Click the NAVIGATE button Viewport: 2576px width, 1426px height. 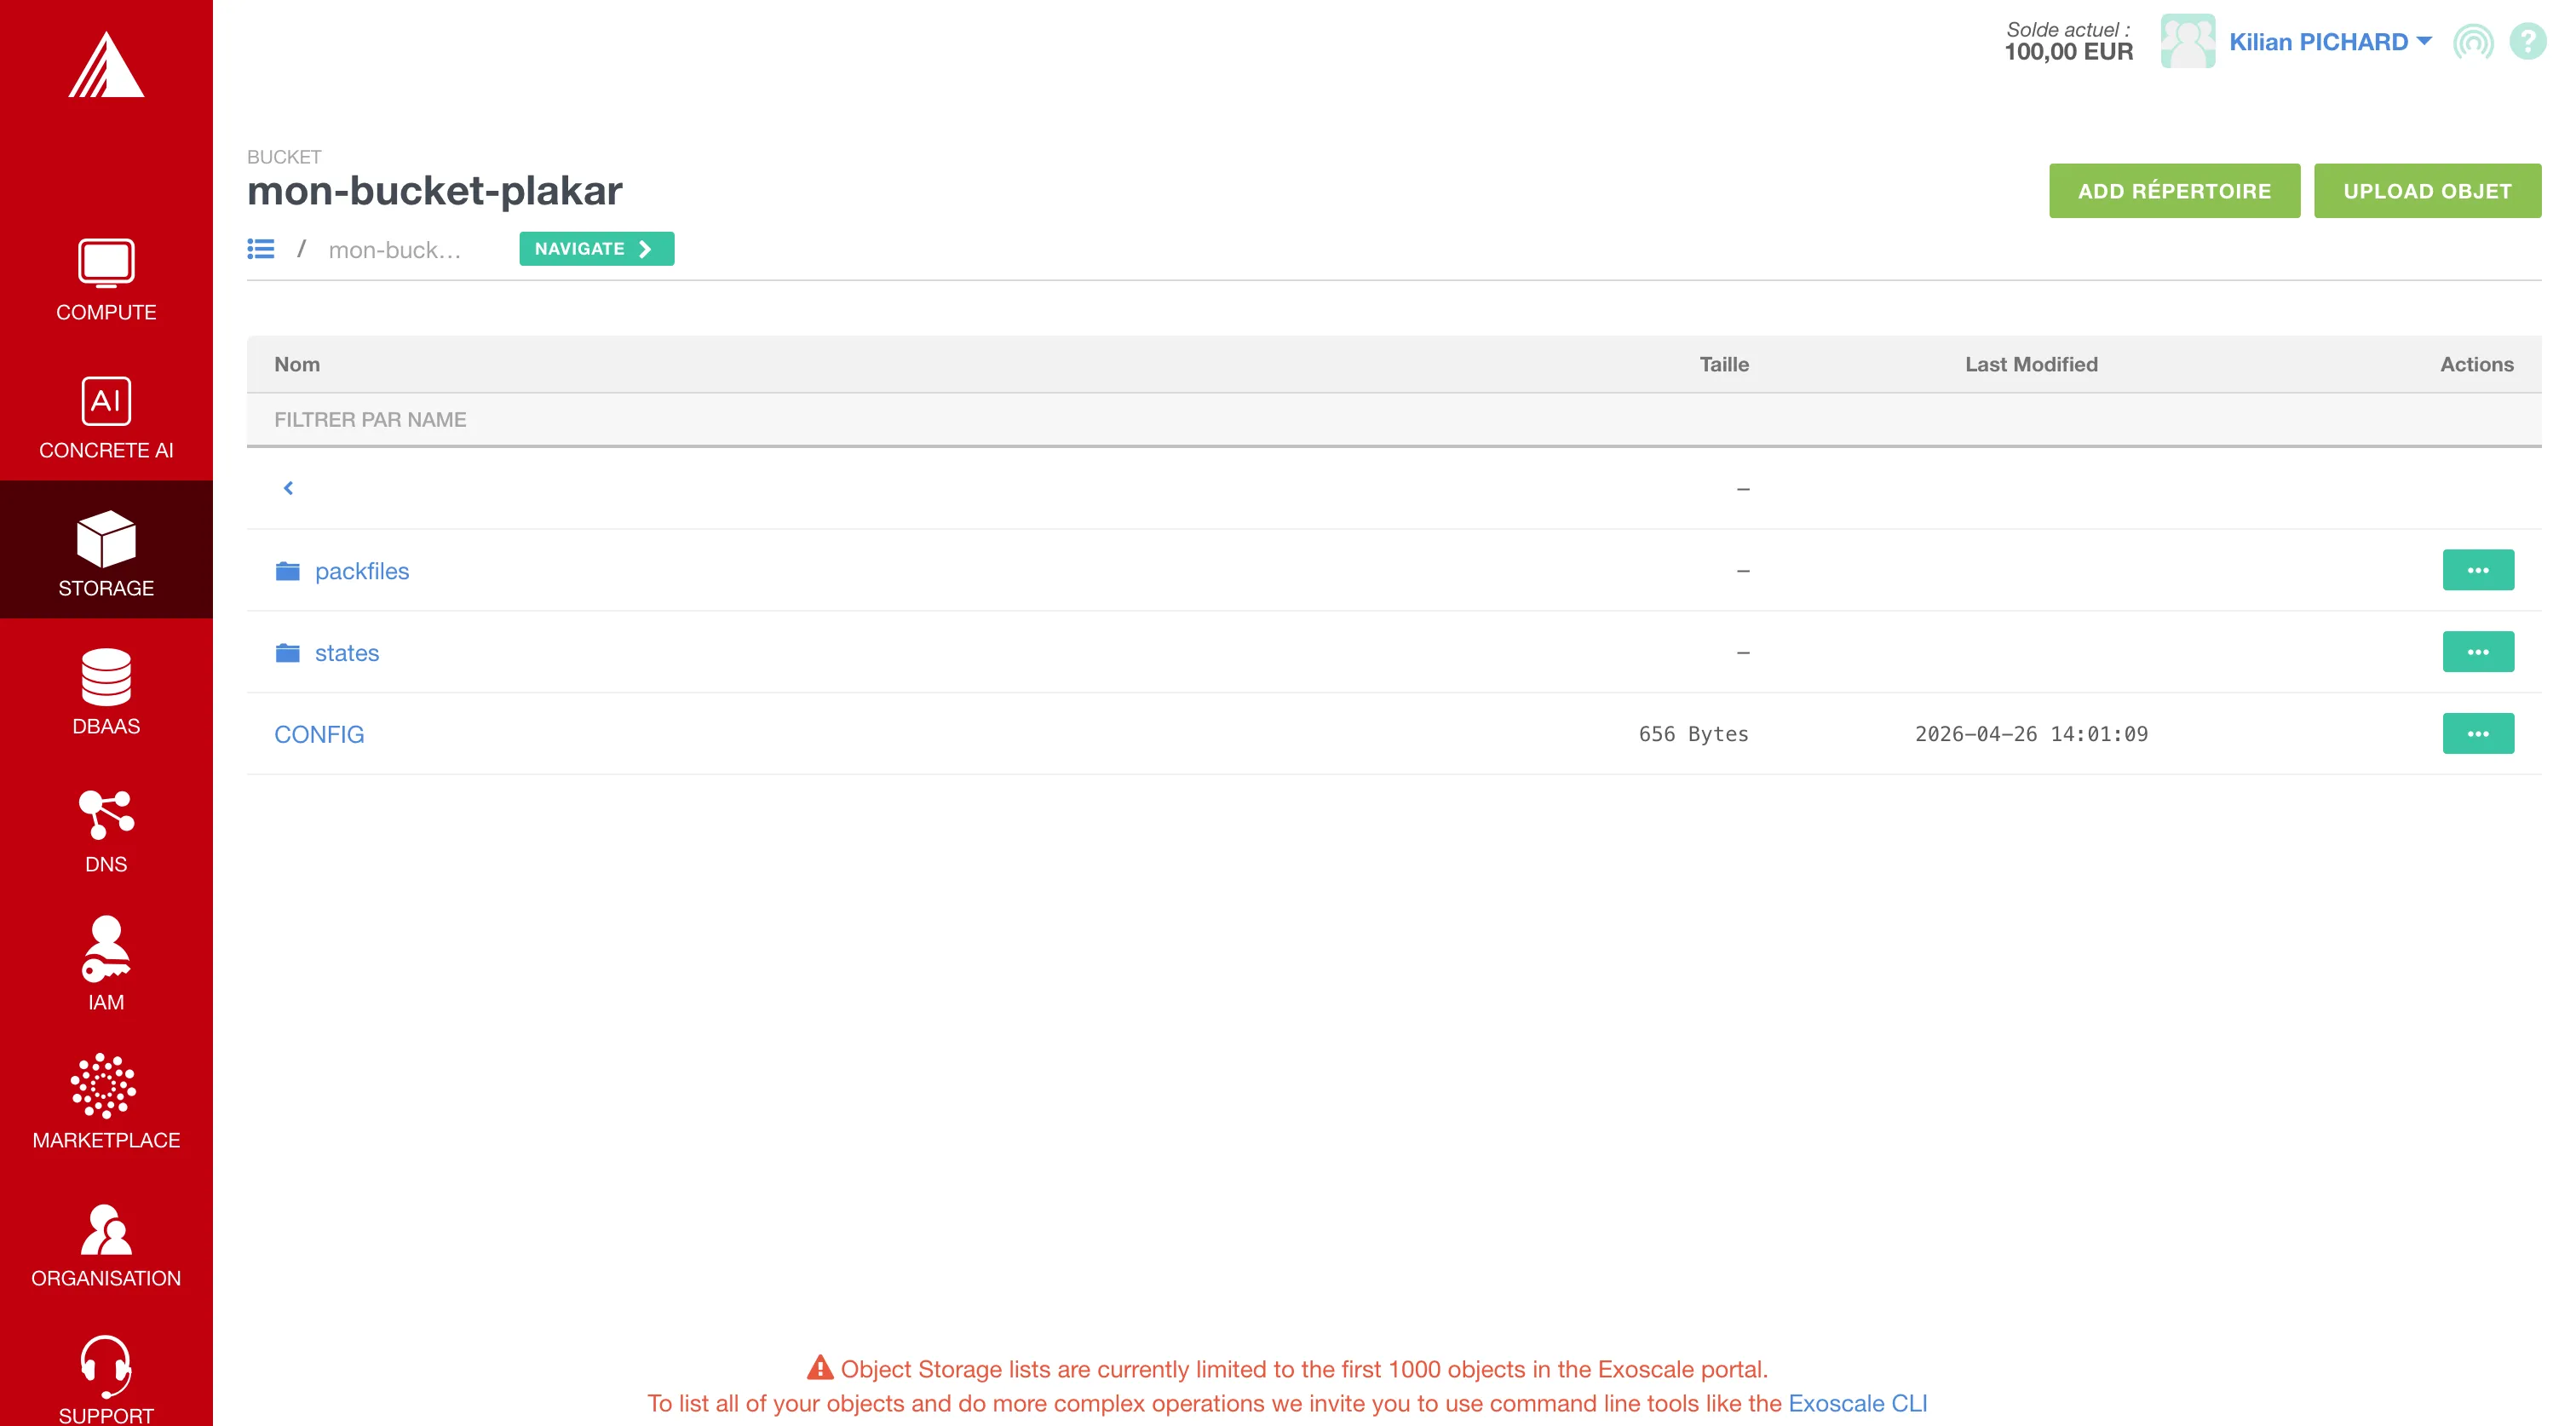[596, 249]
